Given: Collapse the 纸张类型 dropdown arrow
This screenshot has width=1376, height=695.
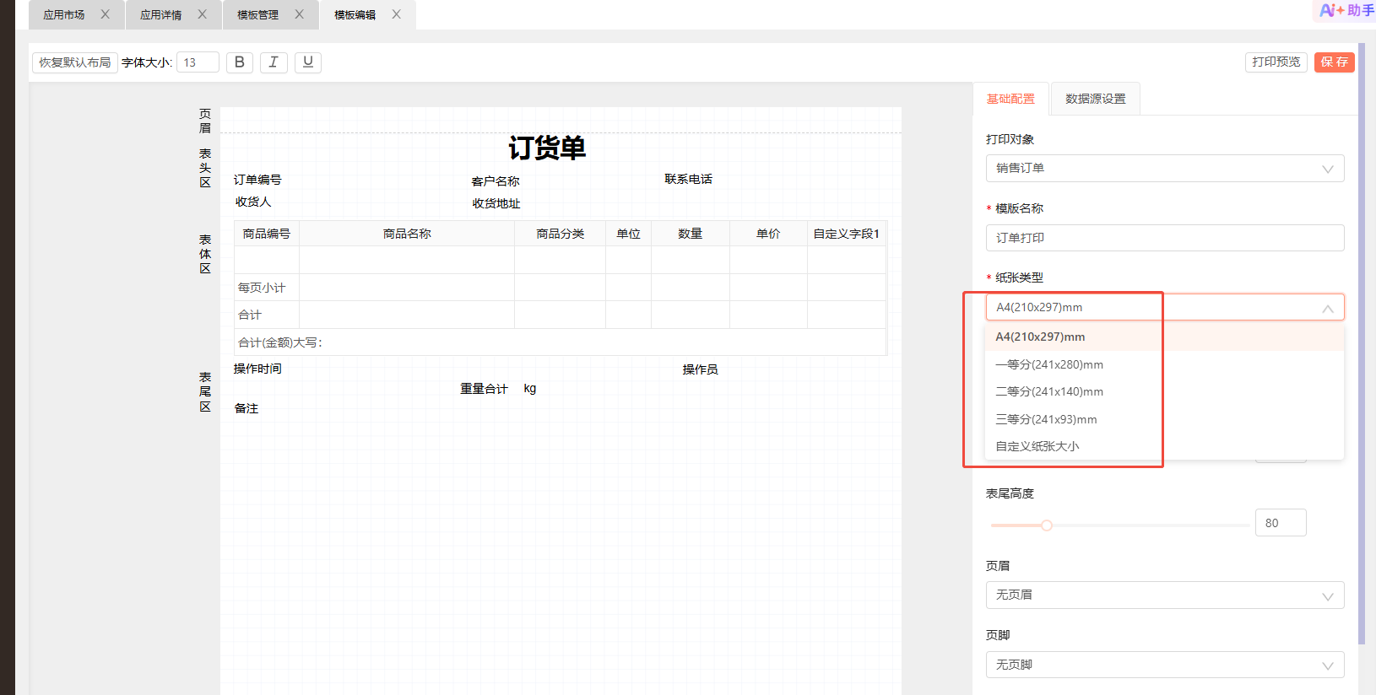Looking at the screenshot, I should pyautogui.click(x=1328, y=308).
